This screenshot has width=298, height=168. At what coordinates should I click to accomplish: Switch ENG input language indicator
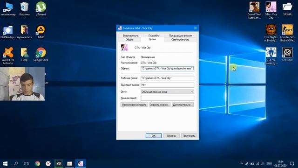coord(269,164)
